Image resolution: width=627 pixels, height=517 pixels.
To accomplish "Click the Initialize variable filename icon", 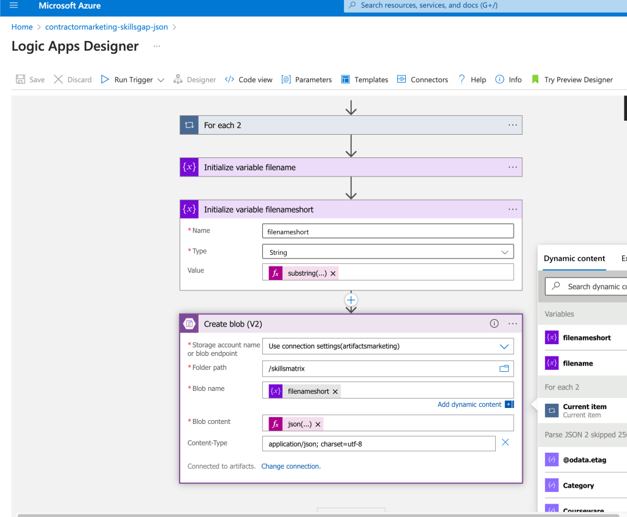I will 189,167.
